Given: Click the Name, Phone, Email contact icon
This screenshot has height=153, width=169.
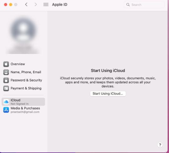Looking at the screenshot, I should [6, 72].
